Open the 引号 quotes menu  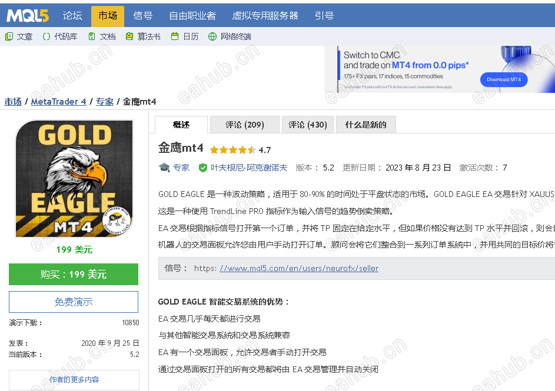[x=324, y=15]
